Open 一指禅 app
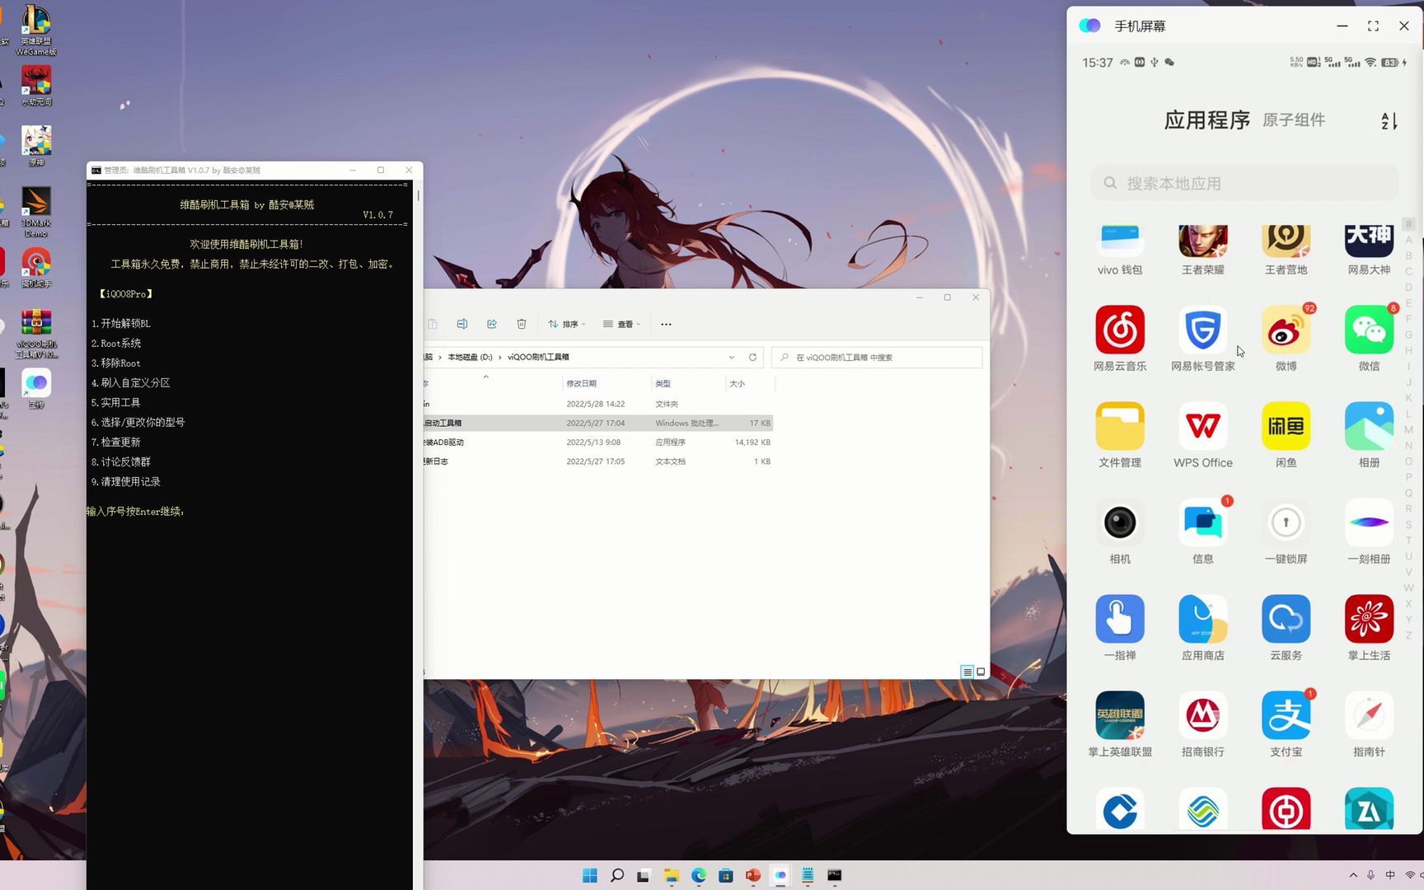Screen dimensions: 1424x890 pos(1120,619)
